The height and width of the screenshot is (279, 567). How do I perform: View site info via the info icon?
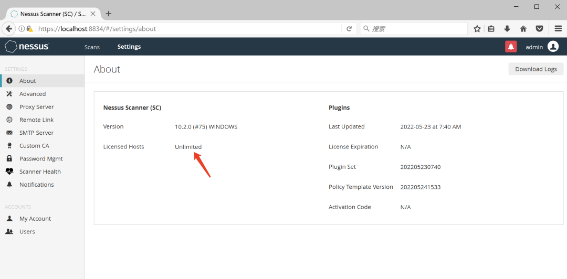coord(22,28)
